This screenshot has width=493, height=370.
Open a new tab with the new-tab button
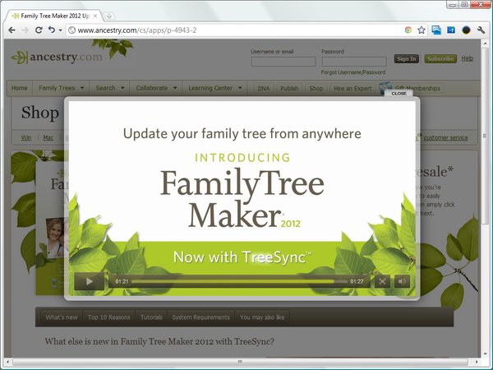(x=109, y=16)
